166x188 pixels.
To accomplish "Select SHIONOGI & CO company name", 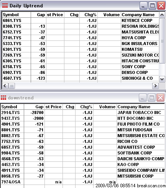I will 137,78.
